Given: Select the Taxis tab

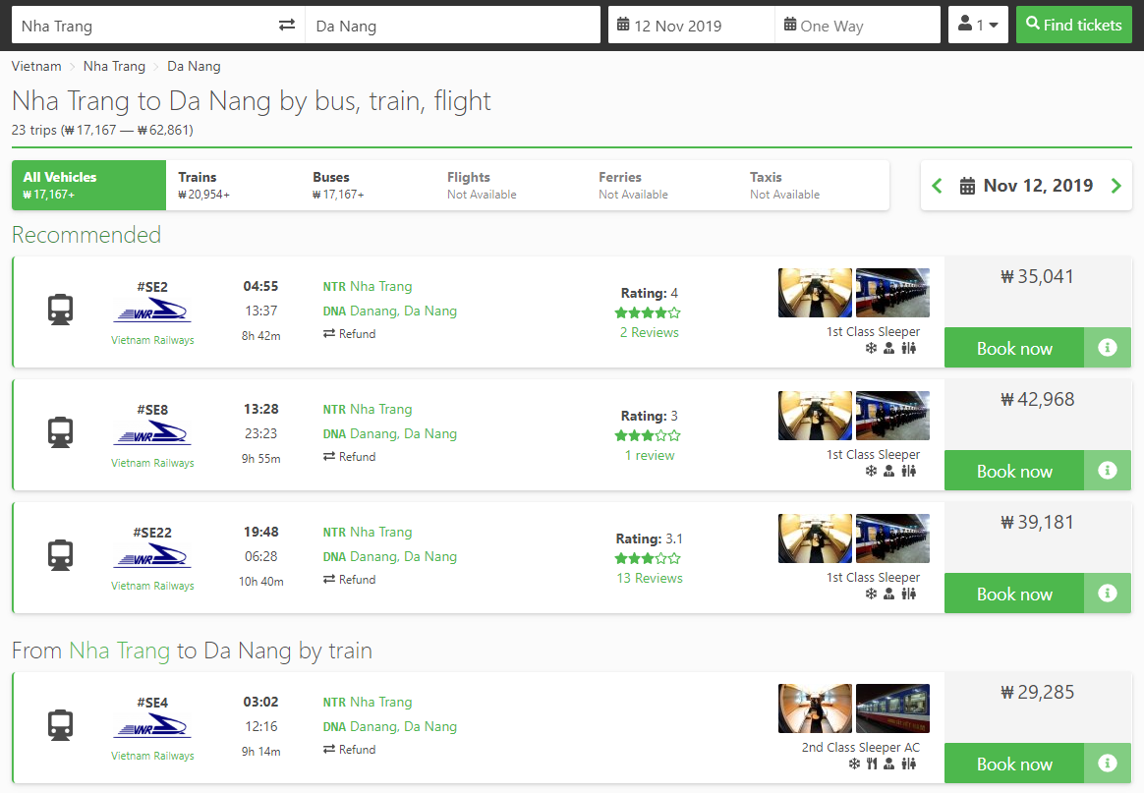Looking at the screenshot, I should click(x=814, y=186).
